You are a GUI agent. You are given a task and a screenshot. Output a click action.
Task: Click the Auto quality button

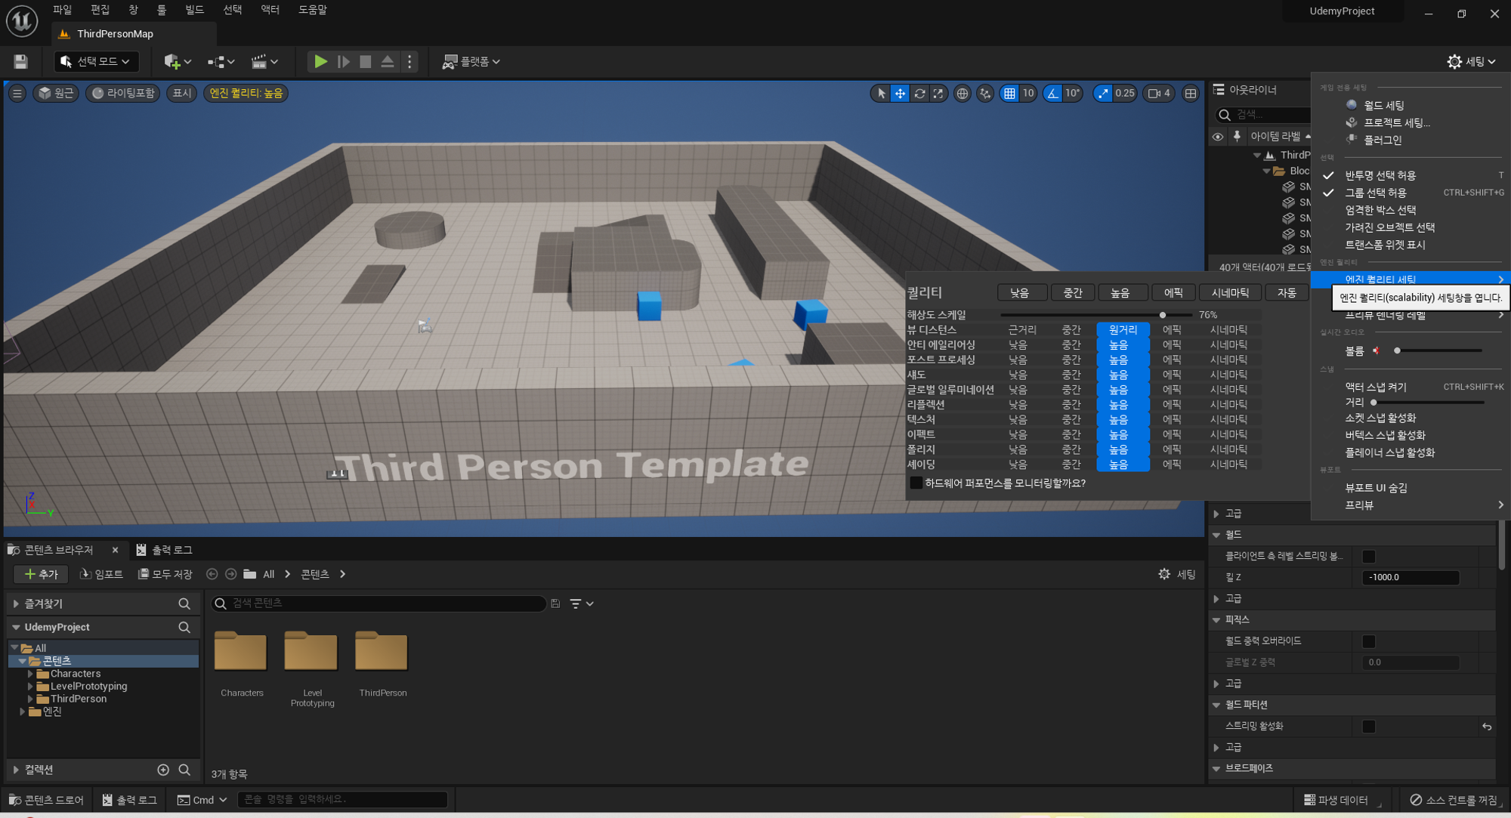[x=1287, y=293]
